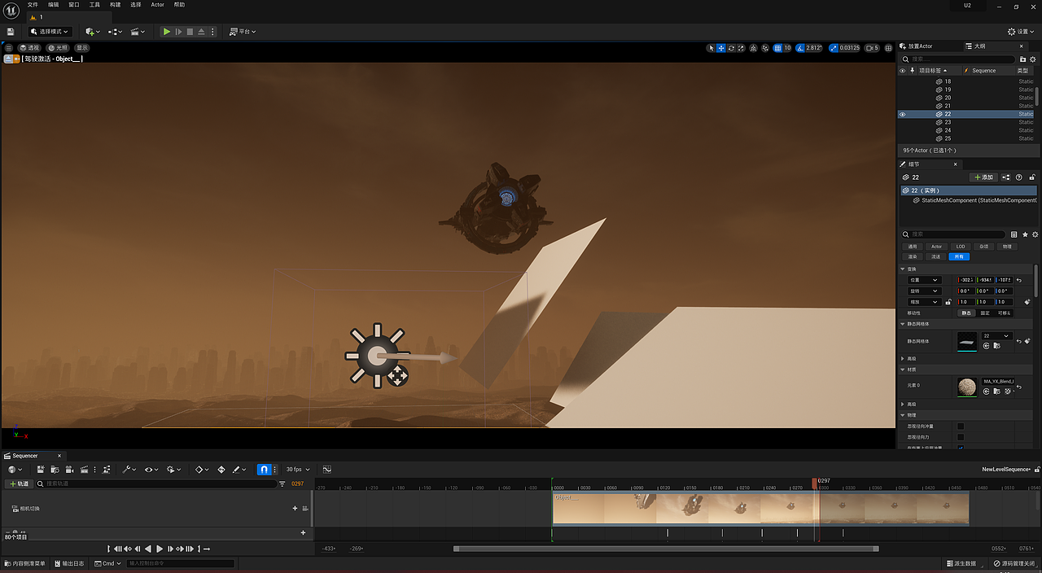Click viewport layout maximize icon

click(x=888, y=48)
